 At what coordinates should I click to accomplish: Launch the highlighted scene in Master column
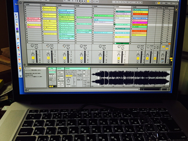(164, 25)
